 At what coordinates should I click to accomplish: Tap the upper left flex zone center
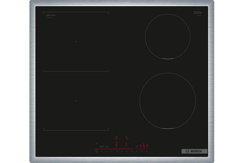(76, 42)
